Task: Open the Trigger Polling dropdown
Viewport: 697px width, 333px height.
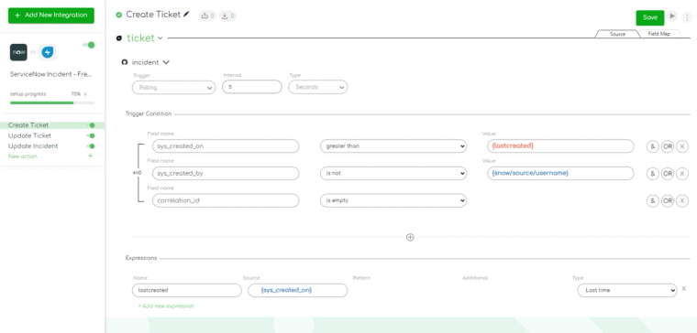Action: (174, 87)
